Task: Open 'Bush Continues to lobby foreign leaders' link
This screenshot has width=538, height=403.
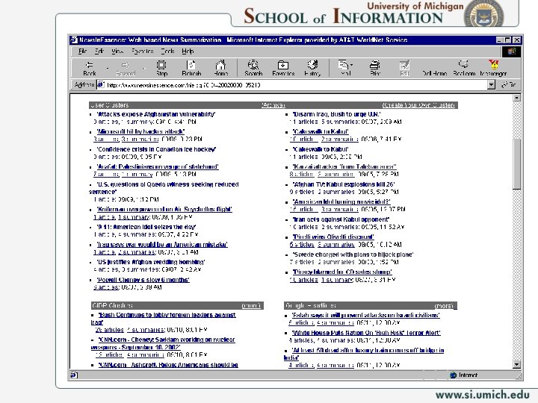Action: 163,319
